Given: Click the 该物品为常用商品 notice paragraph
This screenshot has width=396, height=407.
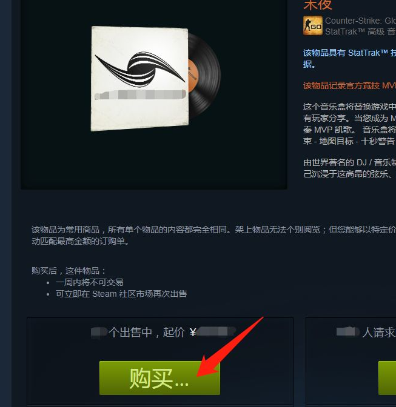Looking at the screenshot, I should coord(213,236).
